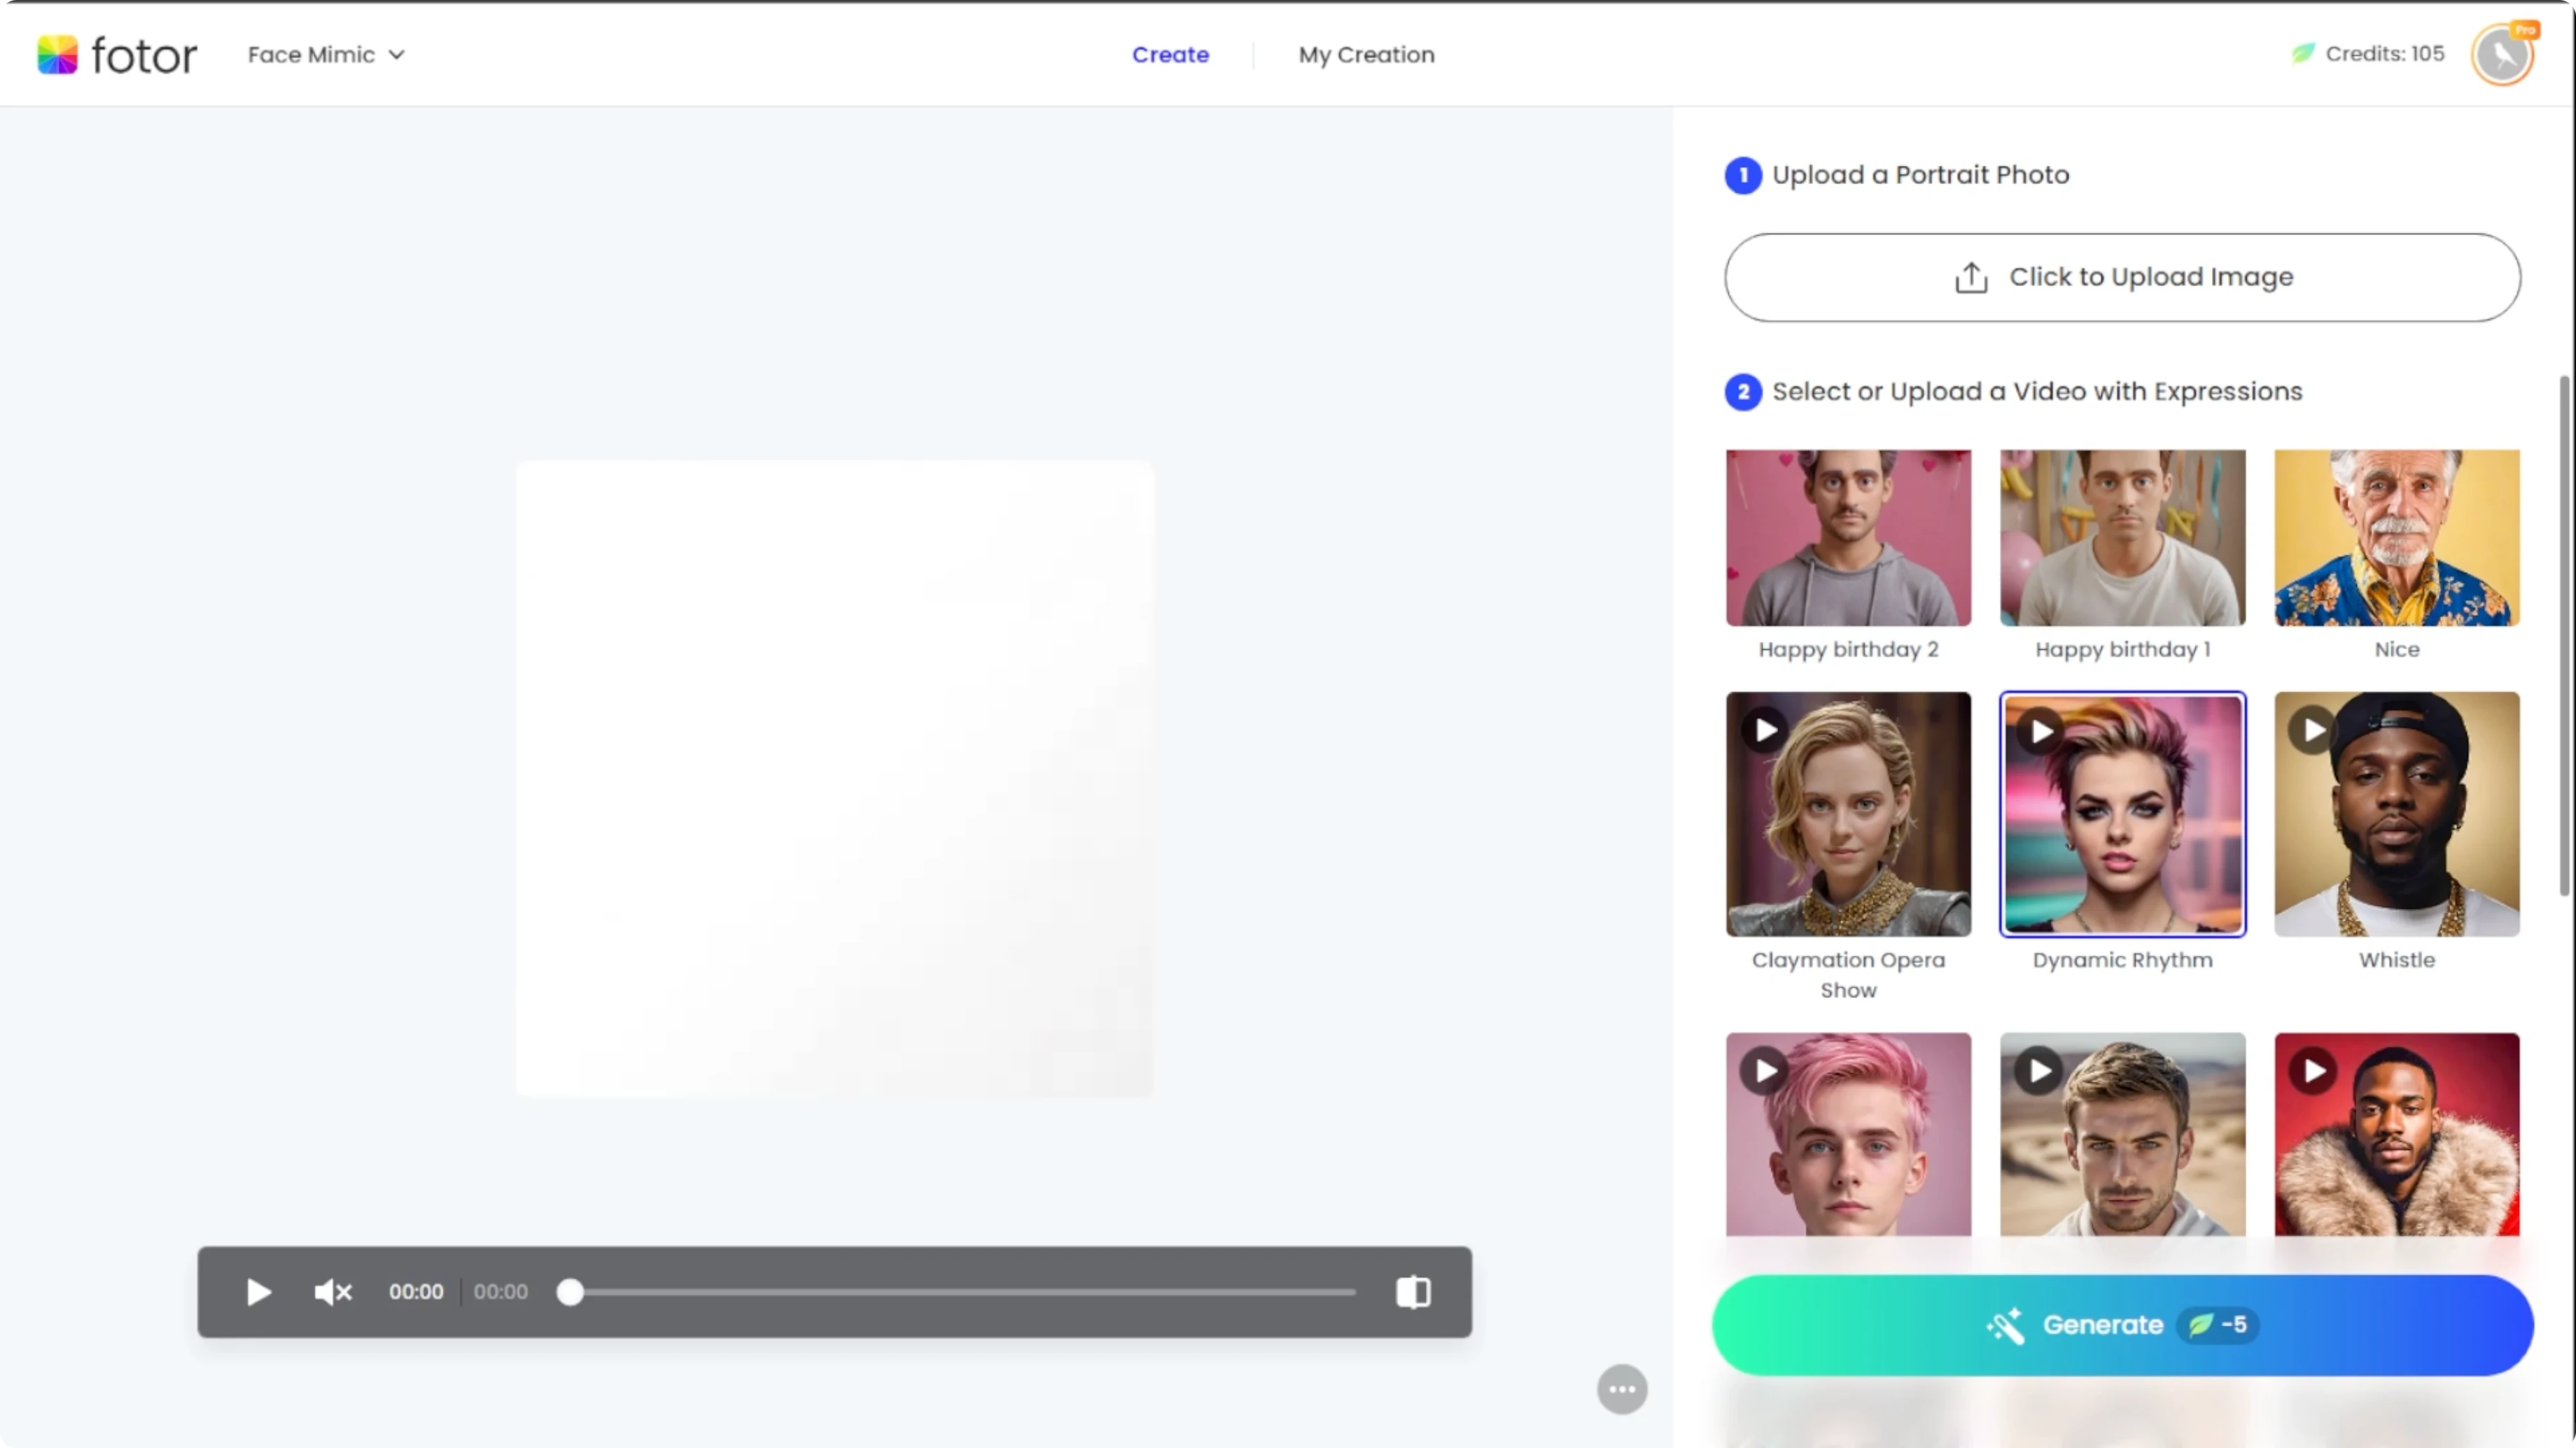Play the pink-haired man video preview
Screen dimensions: 2576x1448
coord(1765,1071)
